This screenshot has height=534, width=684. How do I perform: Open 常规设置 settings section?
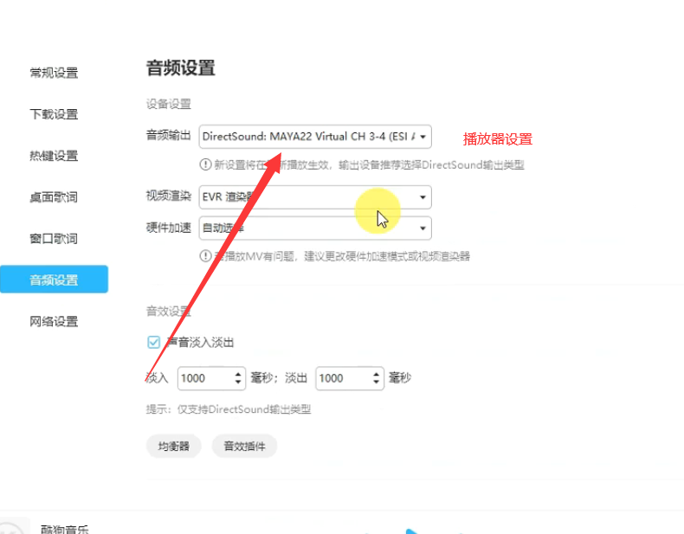pos(54,73)
